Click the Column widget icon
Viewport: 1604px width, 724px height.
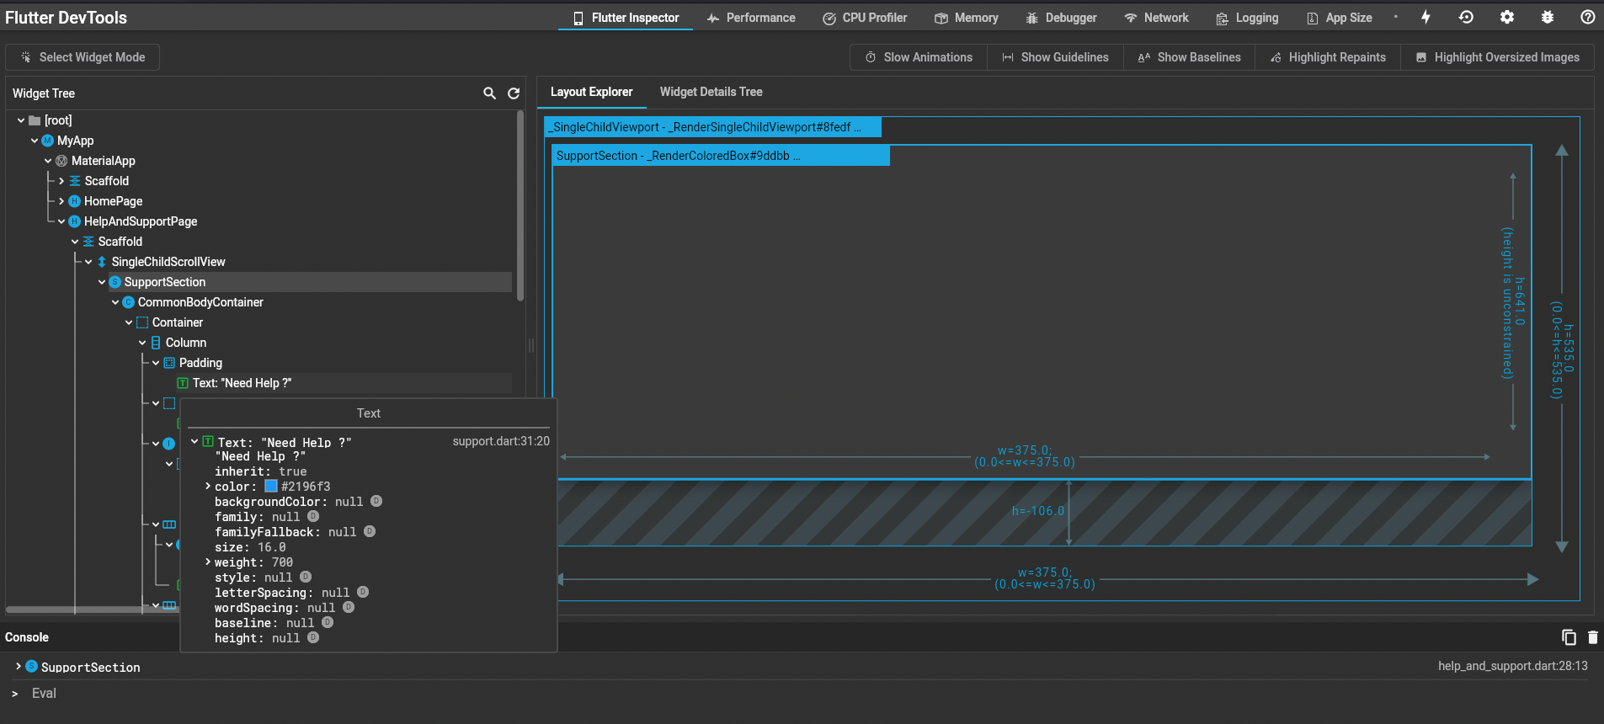click(x=156, y=343)
